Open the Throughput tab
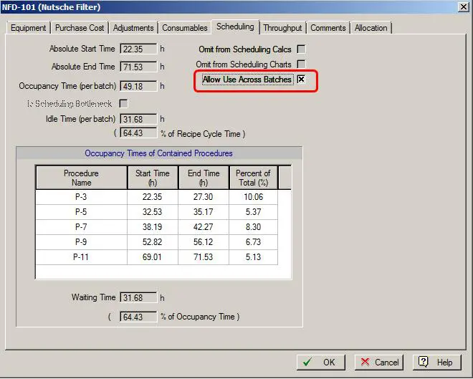This screenshot has width=473, height=379. pyautogui.click(x=282, y=28)
